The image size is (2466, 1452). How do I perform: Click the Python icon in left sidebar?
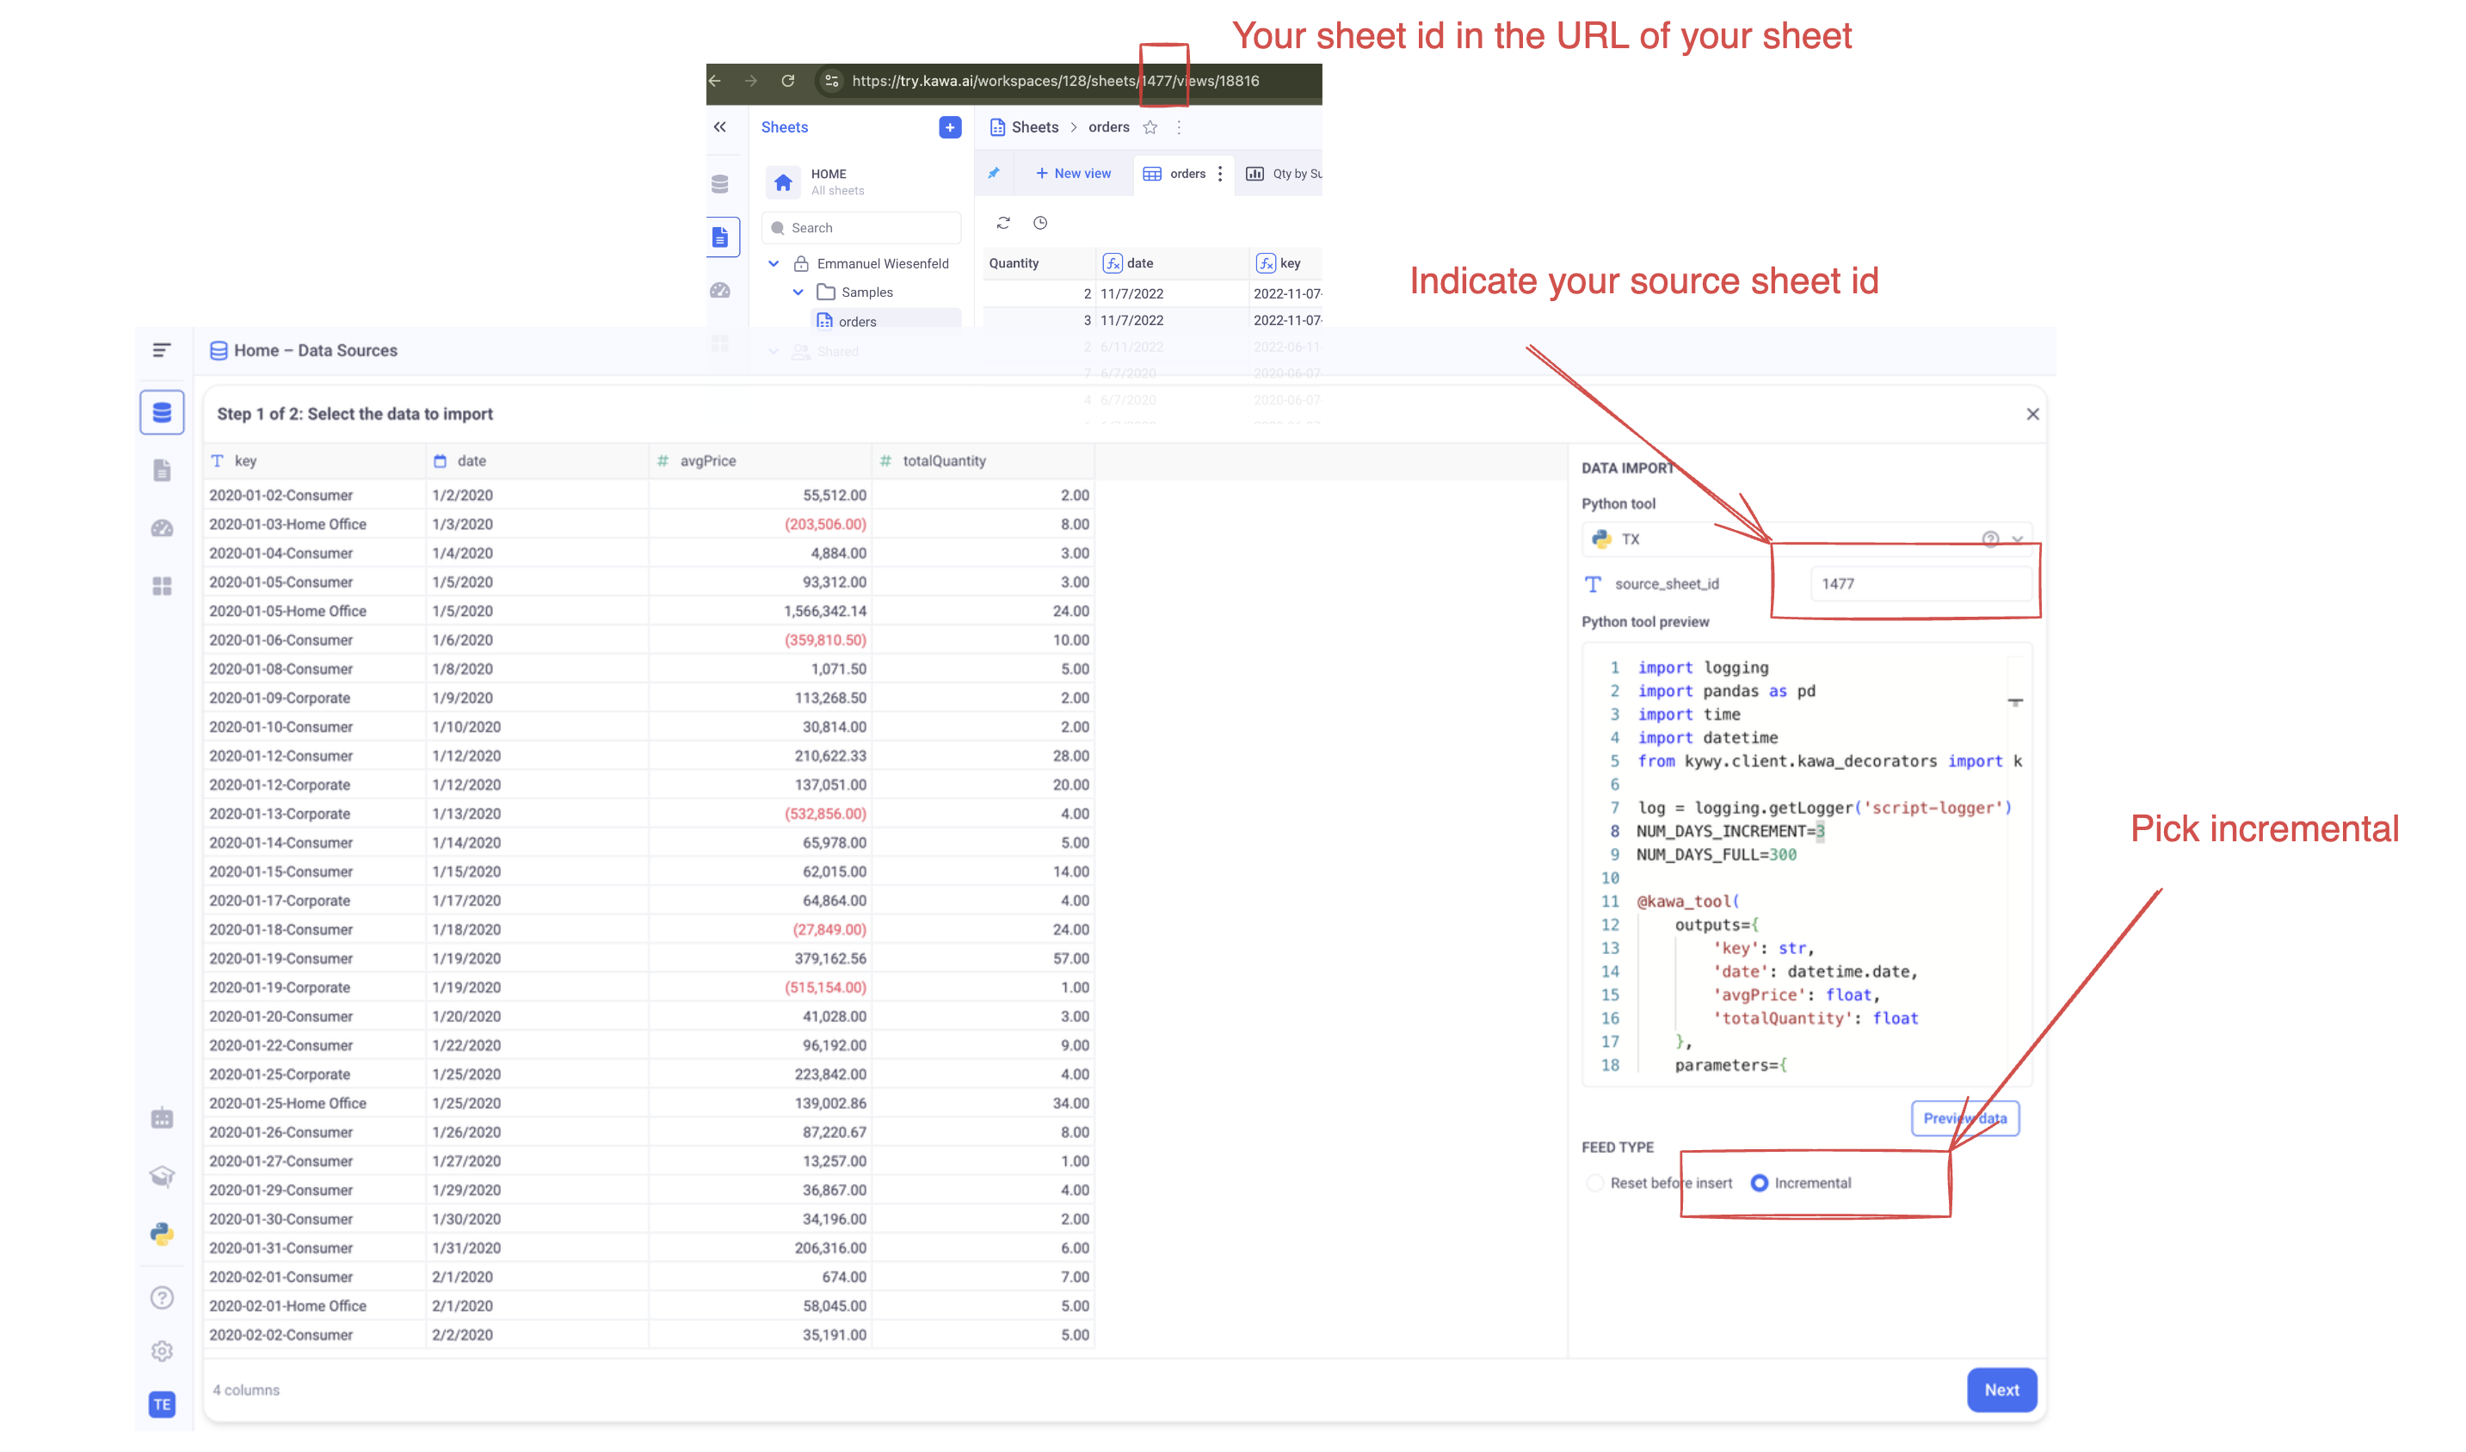point(163,1234)
